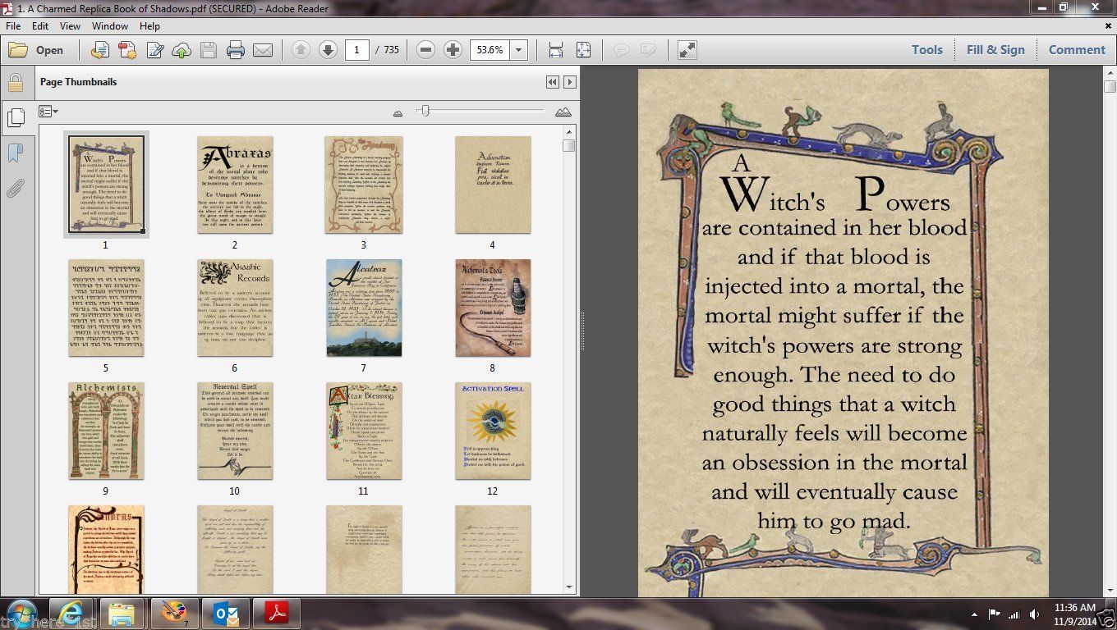
Task: Open the File menu
Action: [x=13, y=26]
